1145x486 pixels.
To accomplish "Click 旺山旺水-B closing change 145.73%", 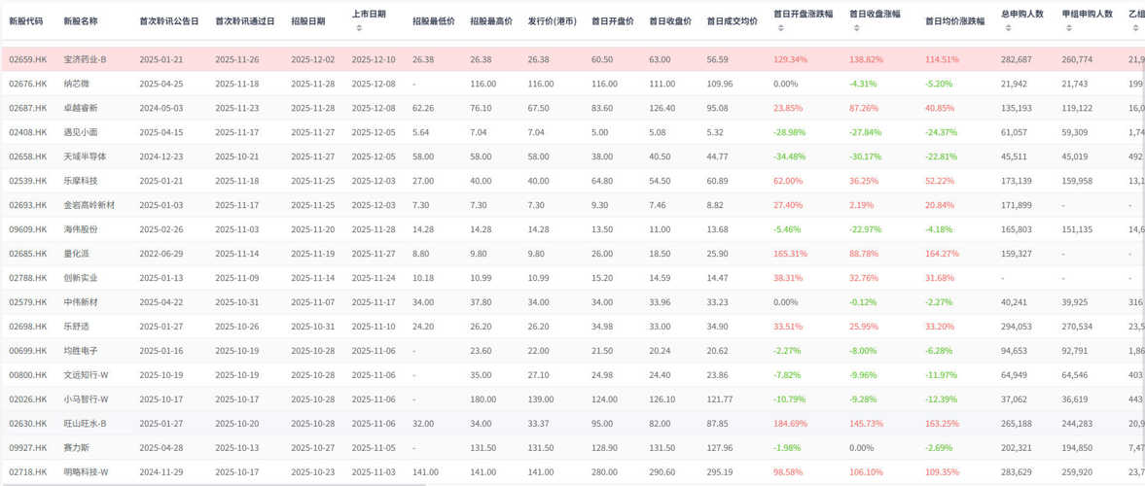I will 867,423.
